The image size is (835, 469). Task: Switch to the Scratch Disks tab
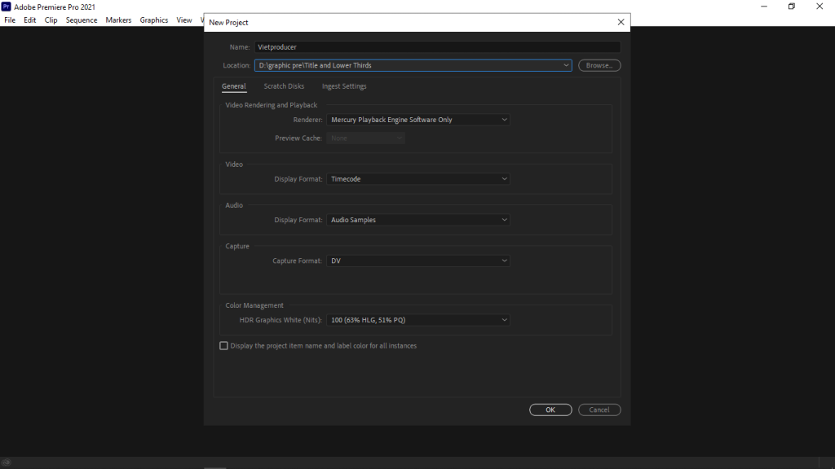pyautogui.click(x=284, y=86)
